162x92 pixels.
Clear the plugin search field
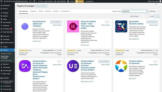pos(146,11)
